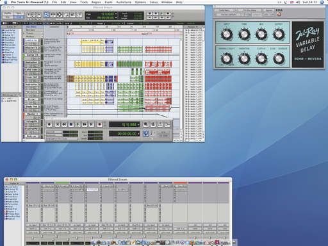Select the Zoomer tool in the Edit window

[x=46, y=15]
